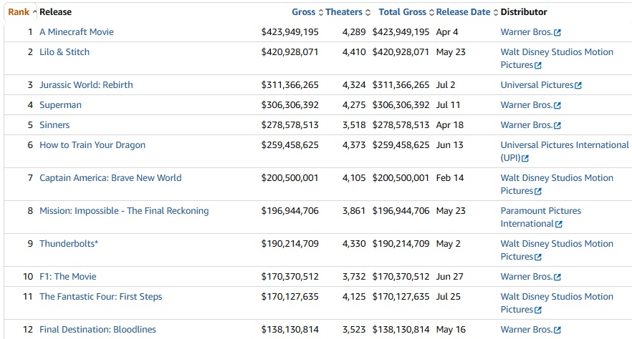
Task: Open the Jurassic World: Rebirth link
Action: [x=86, y=85]
